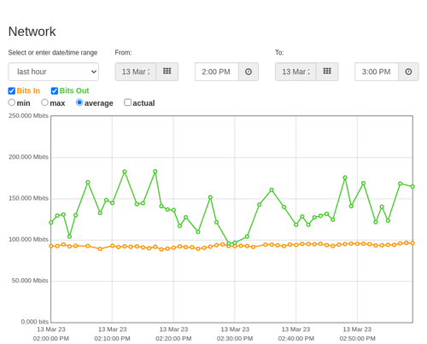Screen dimensions: 427x344
Task: Open the last hour range dropdown
Action: click(x=54, y=72)
